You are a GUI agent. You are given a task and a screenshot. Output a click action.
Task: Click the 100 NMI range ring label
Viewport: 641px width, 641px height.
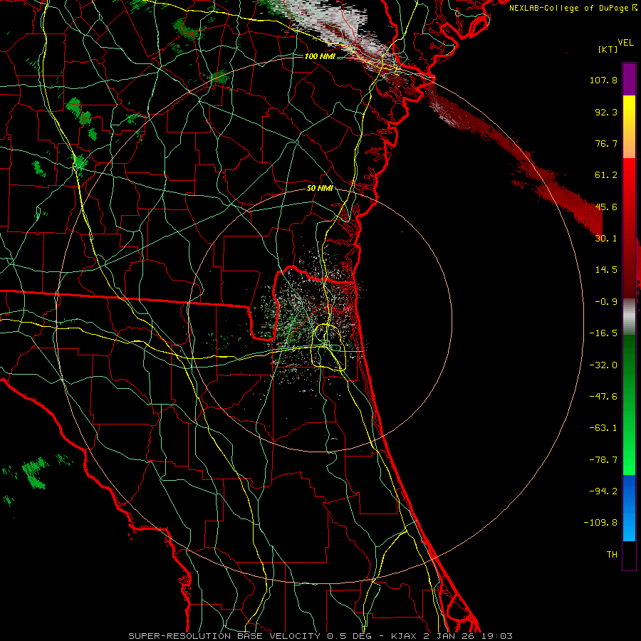coord(320,56)
